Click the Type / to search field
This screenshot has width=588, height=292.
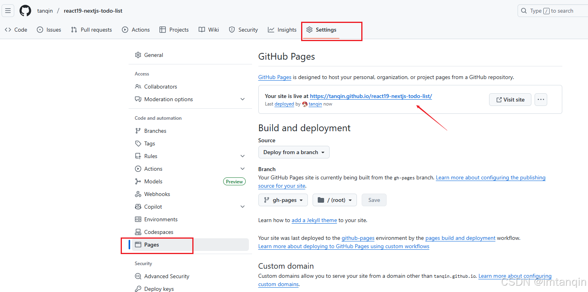tap(553, 11)
